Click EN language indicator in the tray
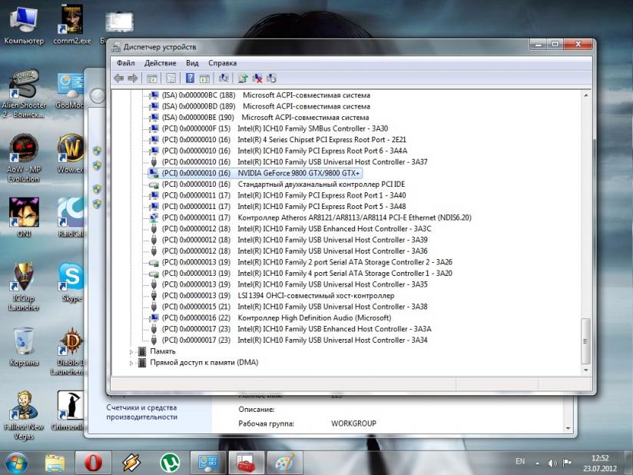The height and width of the screenshot is (475, 633). (x=520, y=462)
